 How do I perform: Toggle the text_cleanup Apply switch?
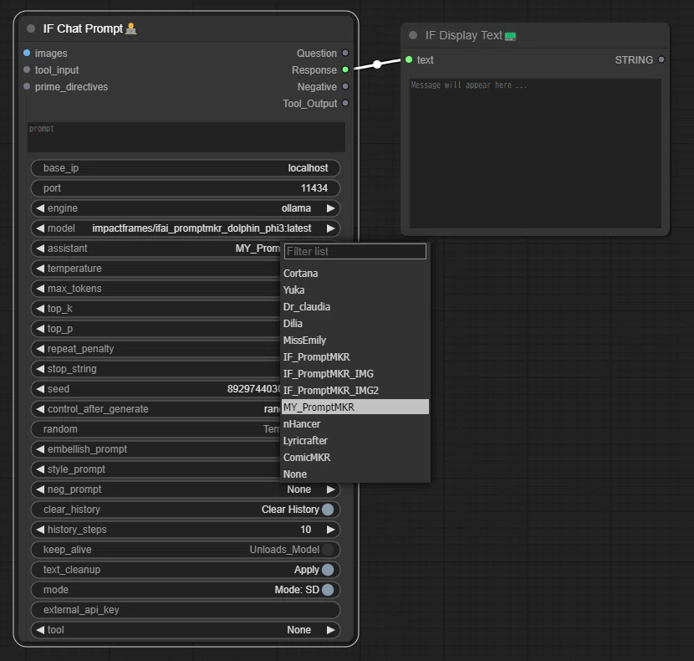tap(328, 570)
